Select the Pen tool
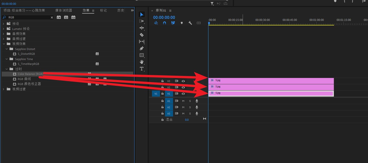The height and width of the screenshot is (163, 368). pos(142,48)
